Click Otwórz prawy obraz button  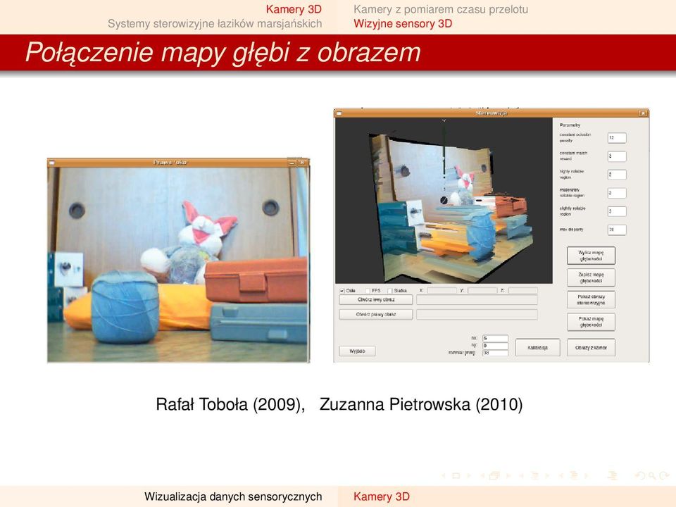click(376, 315)
